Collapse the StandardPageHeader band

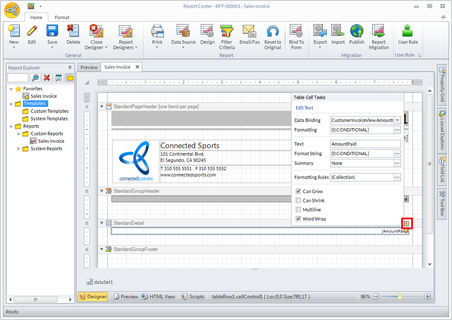tap(102, 107)
